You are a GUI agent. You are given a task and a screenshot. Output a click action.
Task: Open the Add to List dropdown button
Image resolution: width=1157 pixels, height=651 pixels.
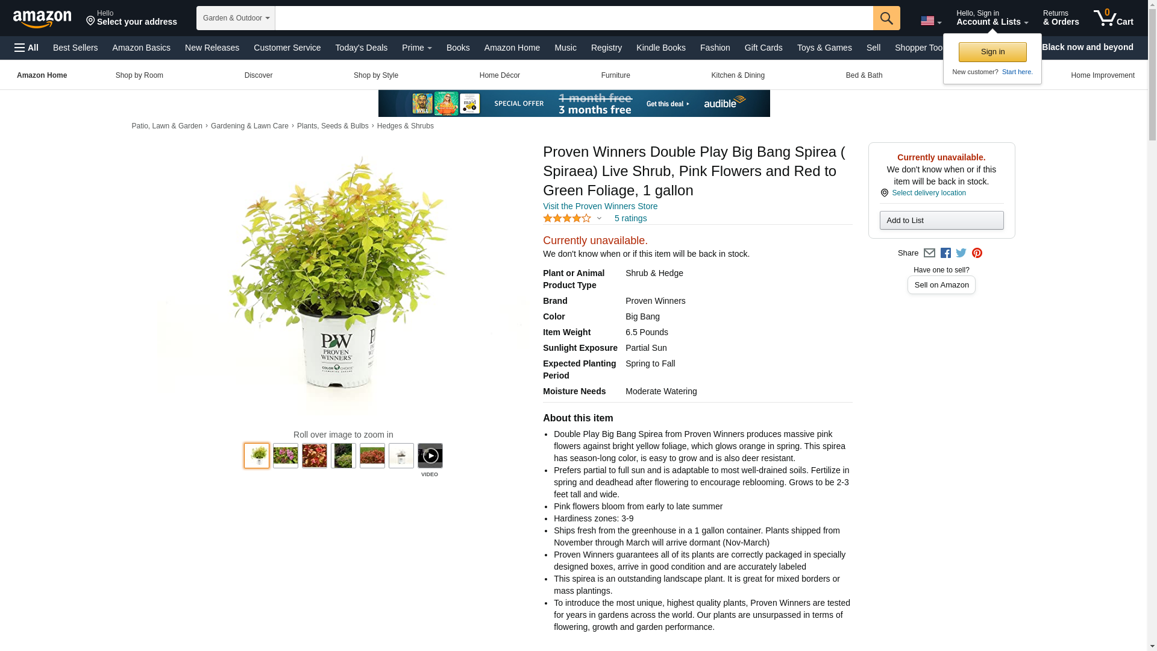click(941, 220)
